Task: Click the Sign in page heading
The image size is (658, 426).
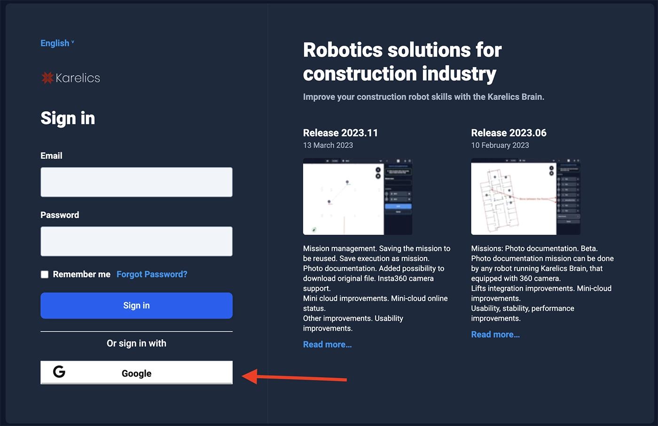Action: click(68, 118)
